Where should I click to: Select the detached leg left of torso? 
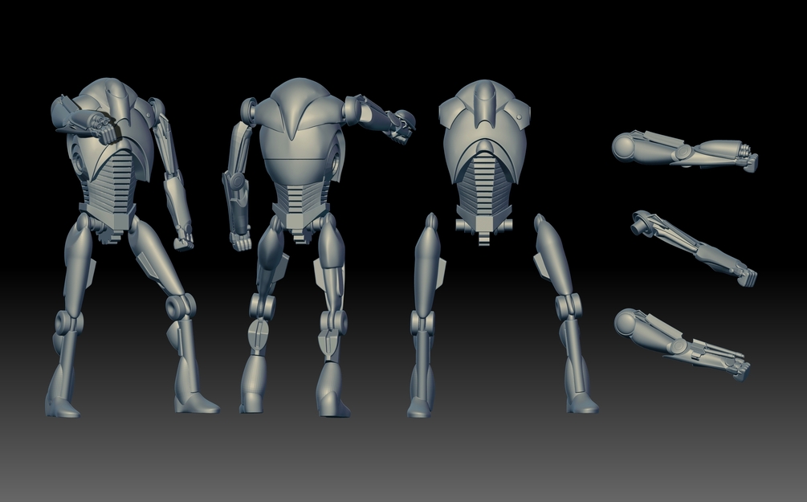(426, 315)
